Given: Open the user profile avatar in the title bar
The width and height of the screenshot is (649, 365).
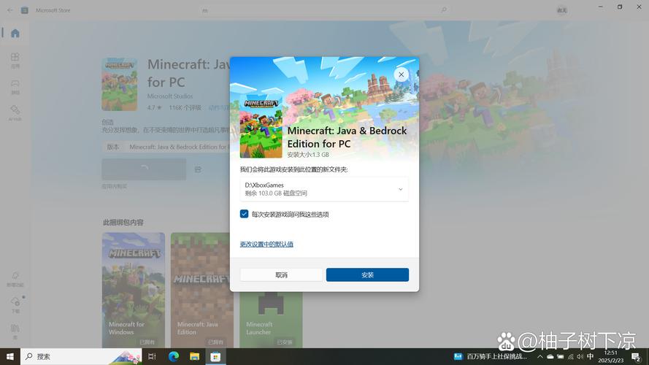Looking at the screenshot, I should (x=561, y=10).
